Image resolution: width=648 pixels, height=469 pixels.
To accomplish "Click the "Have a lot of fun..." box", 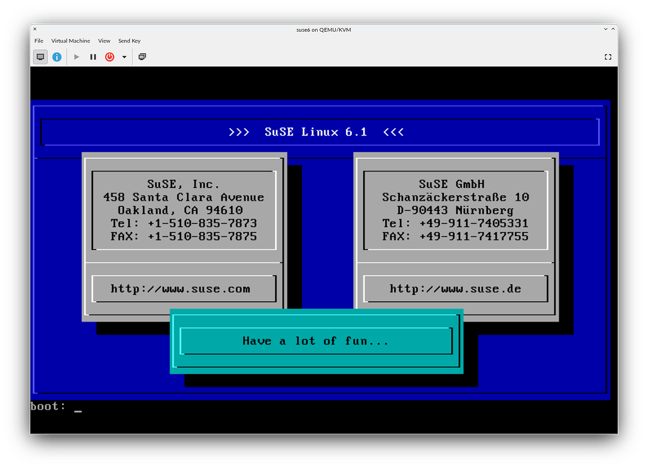I will click(316, 341).
